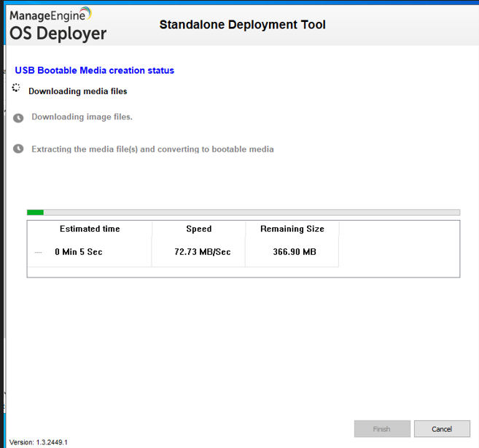This screenshot has height=448, width=479.
Task: Click the spinner icon beside Downloading media files
Action: 16,88
